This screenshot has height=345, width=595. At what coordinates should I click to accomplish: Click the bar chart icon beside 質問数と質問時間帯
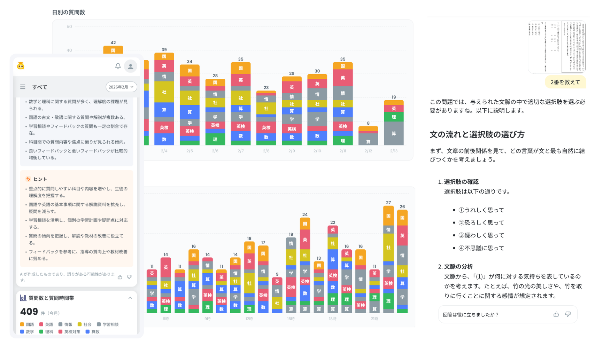point(23,298)
